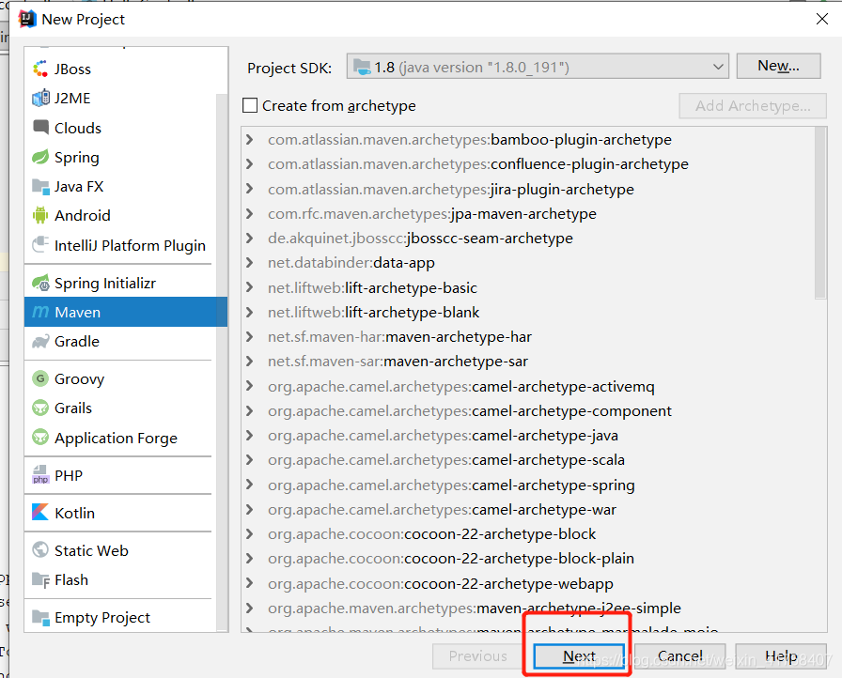Close the New Project dialog
Image resolution: width=842 pixels, height=678 pixels.
coord(821,19)
